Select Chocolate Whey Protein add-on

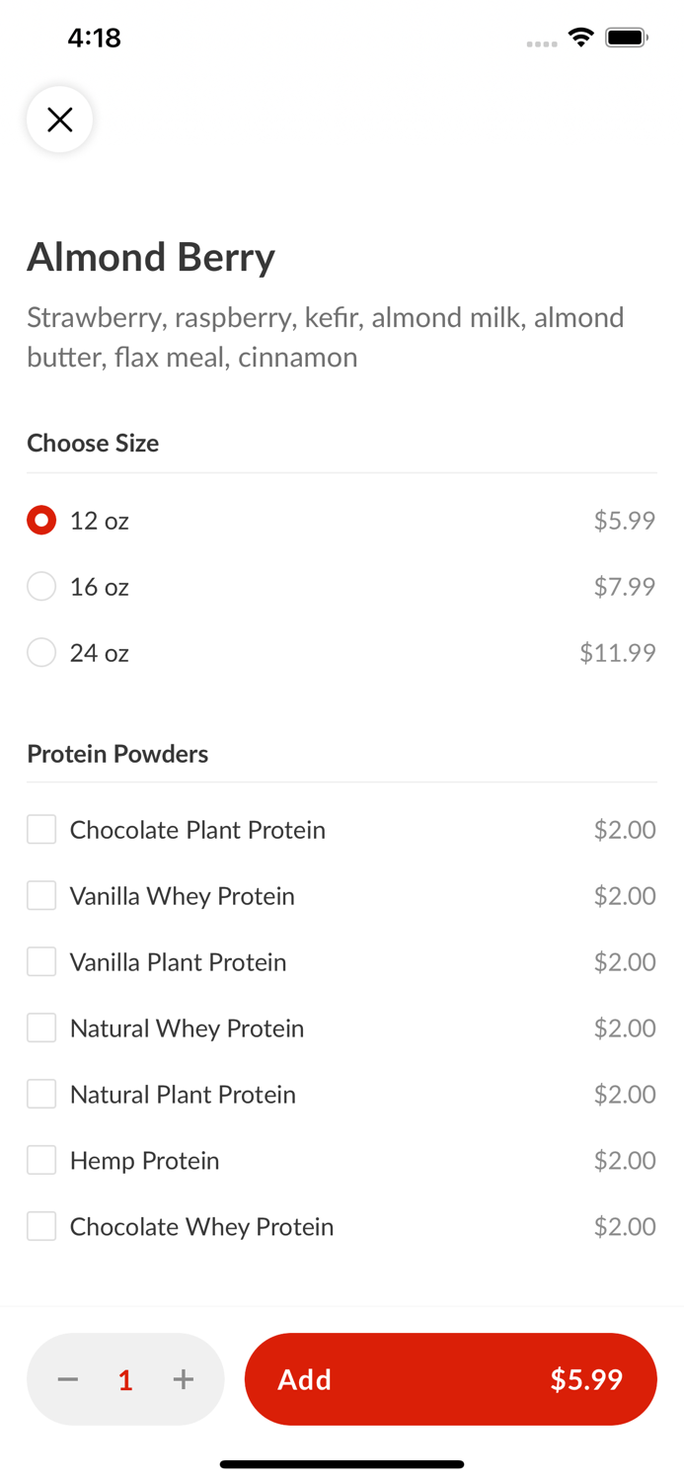pyautogui.click(x=41, y=1226)
